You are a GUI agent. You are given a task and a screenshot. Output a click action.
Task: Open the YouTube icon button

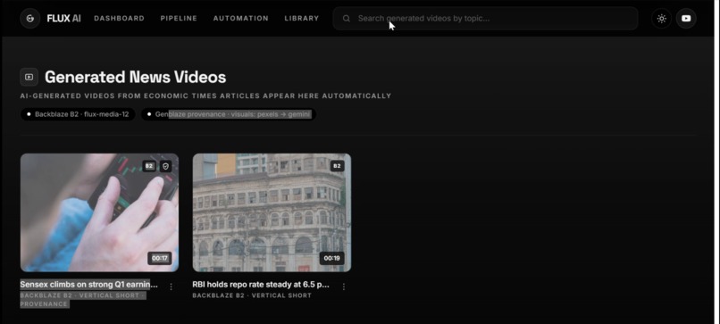pos(686,19)
